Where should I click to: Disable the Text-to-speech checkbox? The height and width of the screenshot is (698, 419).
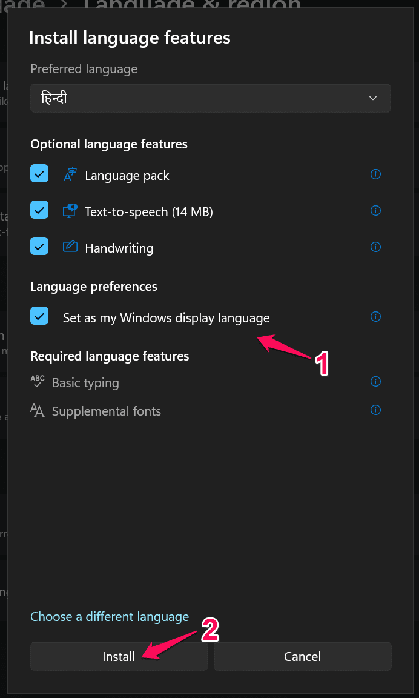39,210
